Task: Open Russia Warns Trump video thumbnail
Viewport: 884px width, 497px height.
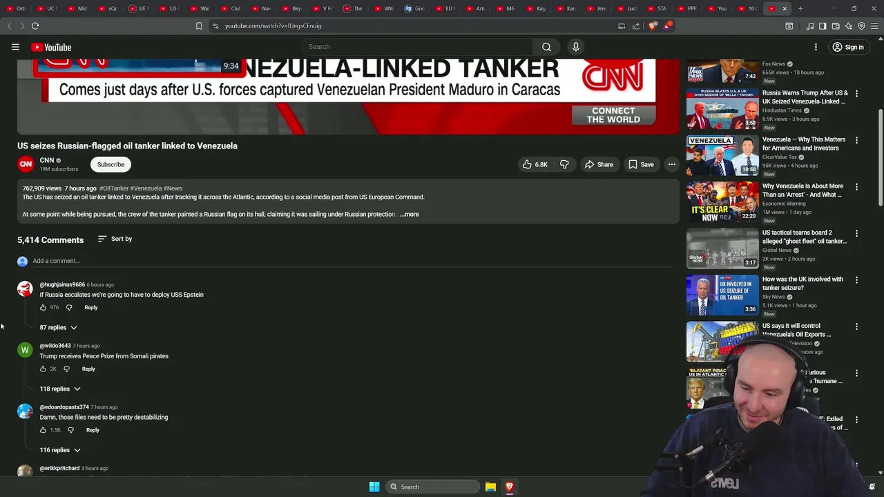Action: (722, 109)
